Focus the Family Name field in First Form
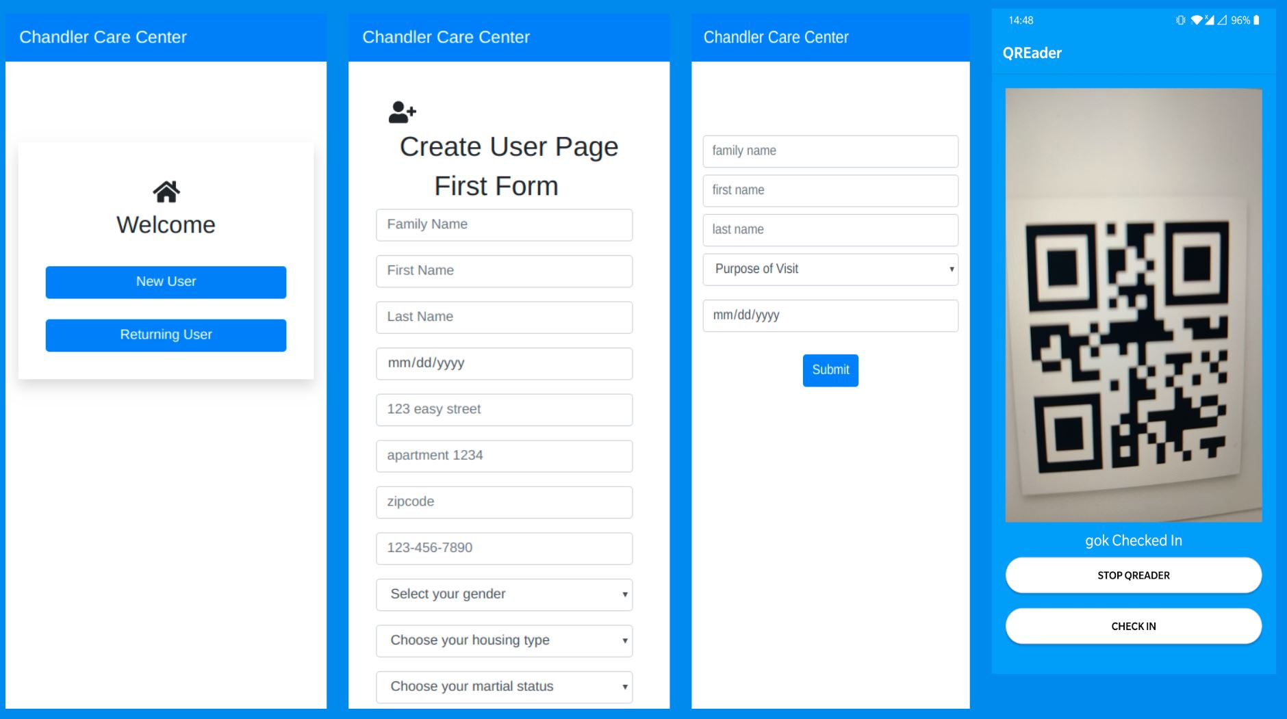1287x719 pixels. coord(504,225)
